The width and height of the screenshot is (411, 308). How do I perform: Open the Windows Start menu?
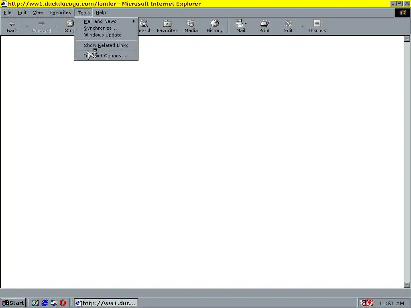pyautogui.click(x=13, y=303)
